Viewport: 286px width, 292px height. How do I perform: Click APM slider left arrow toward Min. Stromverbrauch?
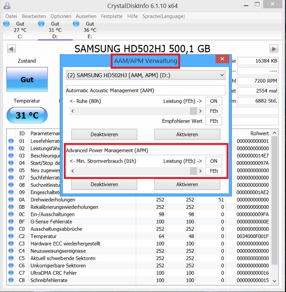73,171
